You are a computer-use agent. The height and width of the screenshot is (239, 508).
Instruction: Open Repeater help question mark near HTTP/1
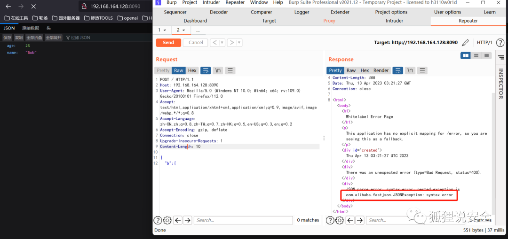pyautogui.click(x=500, y=43)
